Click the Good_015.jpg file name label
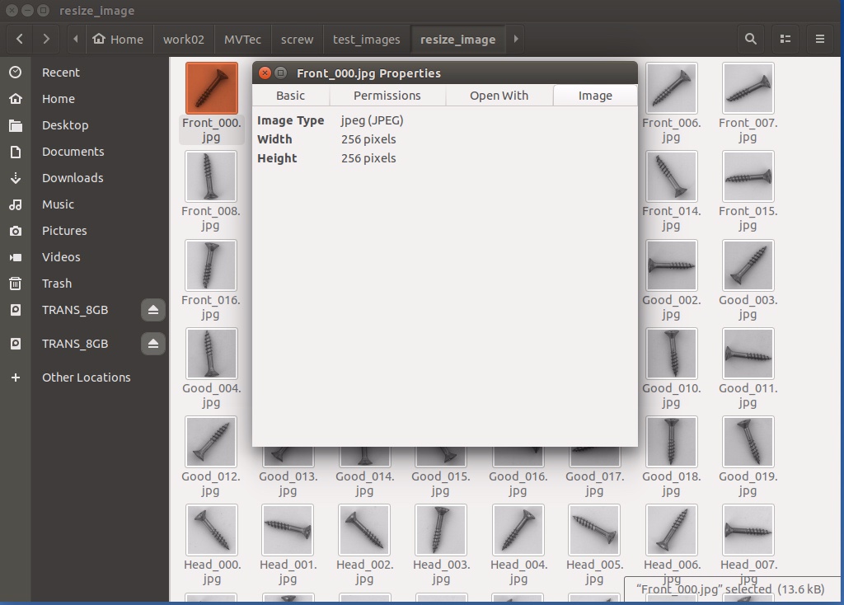The height and width of the screenshot is (605, 844). (440, 483)
